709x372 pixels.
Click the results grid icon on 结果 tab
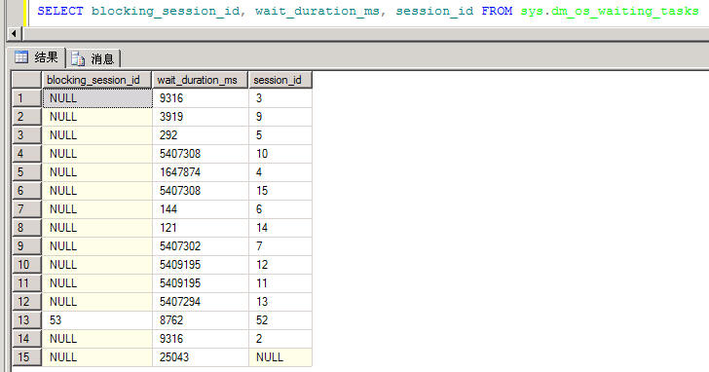(20, 56)
